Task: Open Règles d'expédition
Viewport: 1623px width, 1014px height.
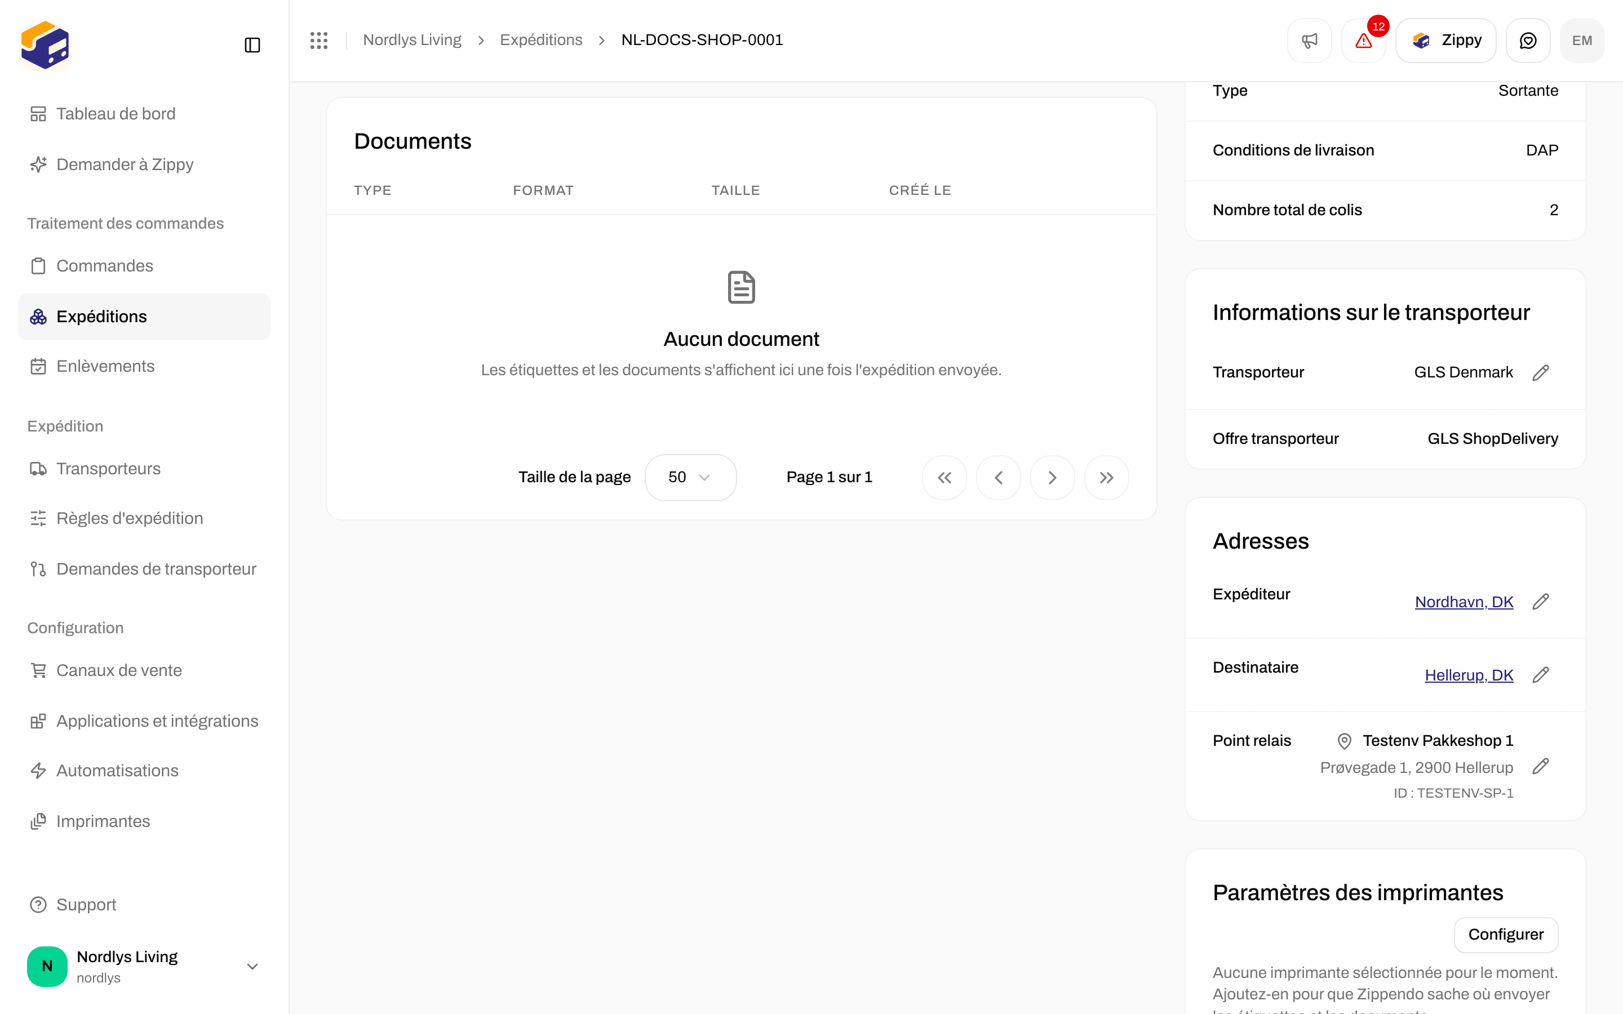Action: coord(144,518)
